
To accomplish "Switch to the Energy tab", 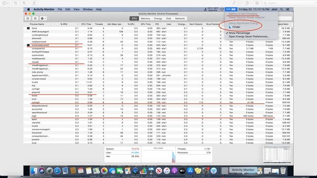I will (158, 18).
